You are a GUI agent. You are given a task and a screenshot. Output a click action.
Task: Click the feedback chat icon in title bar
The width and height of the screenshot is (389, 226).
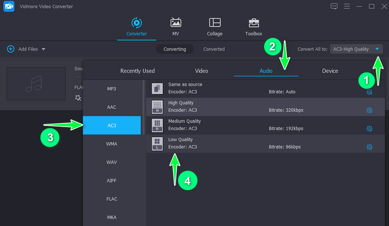coord(334,6)
